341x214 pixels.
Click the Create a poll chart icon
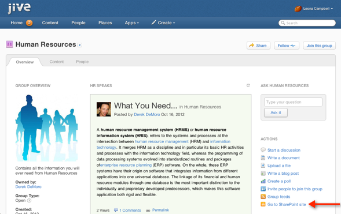pos(263,181)
